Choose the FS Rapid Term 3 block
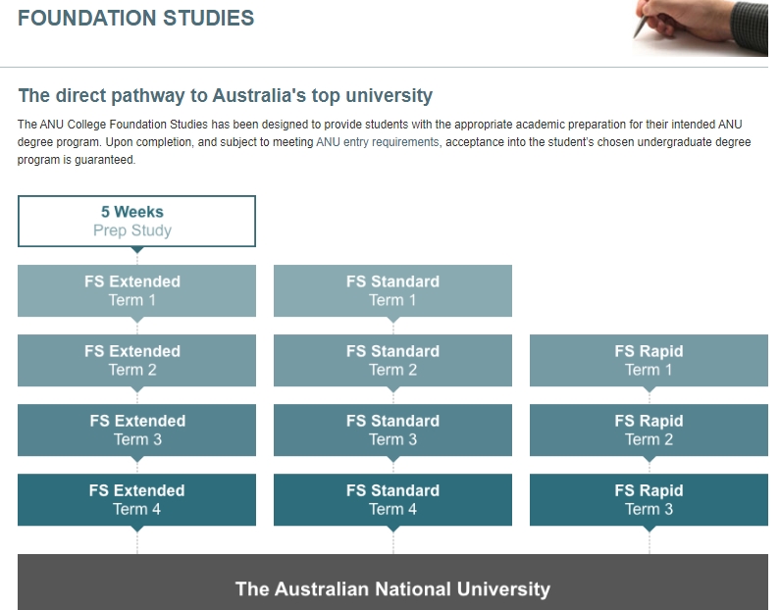This screenshot has height=610, width=780. coord(649,499)
